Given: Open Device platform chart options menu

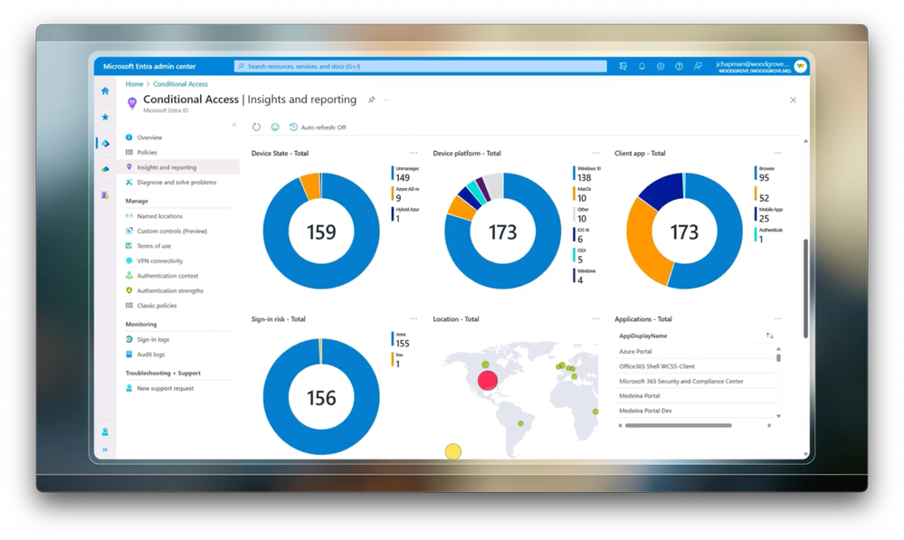Looking at the screenshot, I should [x=595, y=153].
